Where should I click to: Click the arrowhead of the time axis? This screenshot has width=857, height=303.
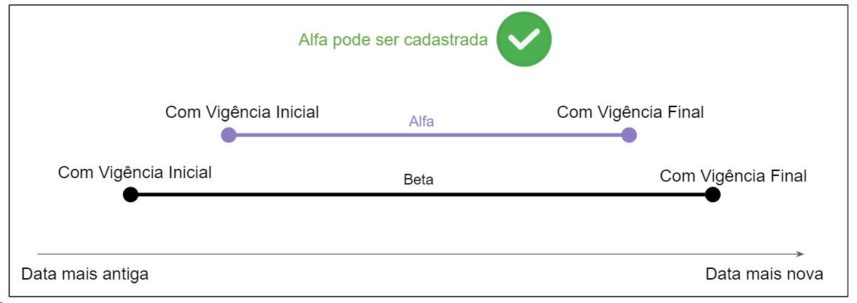(x=800, y=253)
